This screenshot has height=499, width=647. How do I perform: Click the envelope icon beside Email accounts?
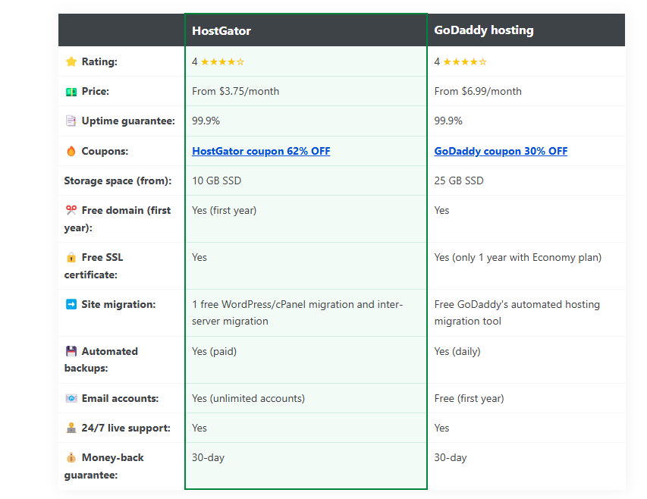(71, 398)
